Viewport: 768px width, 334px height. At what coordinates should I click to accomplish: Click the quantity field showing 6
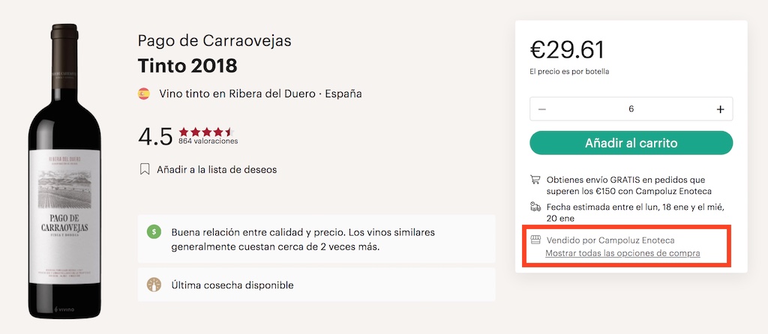631,109
